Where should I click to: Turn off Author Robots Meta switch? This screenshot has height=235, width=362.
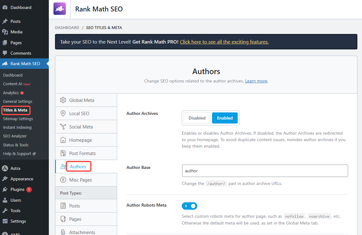pyautogui.click(x=189, y=206)
